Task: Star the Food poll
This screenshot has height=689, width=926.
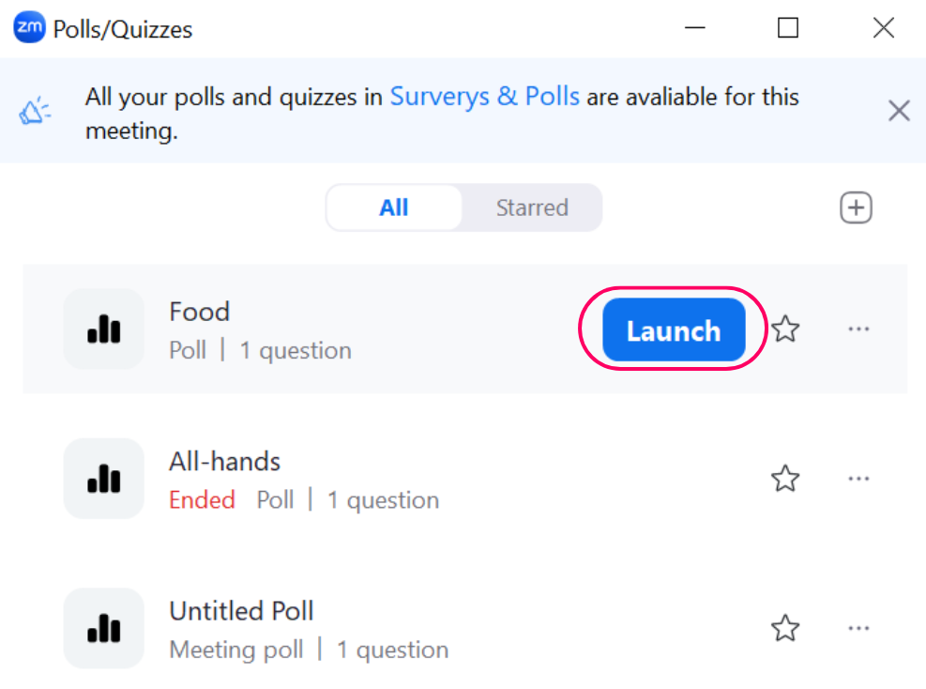Action: (785, 329)
